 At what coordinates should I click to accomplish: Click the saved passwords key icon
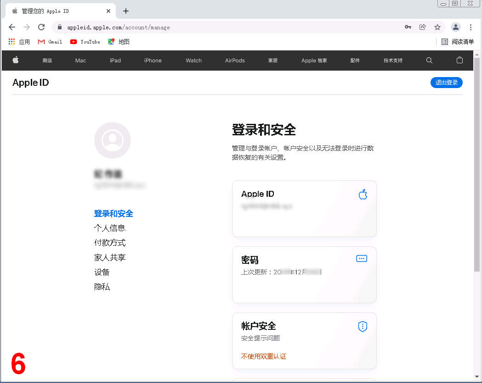click(408, 27)
